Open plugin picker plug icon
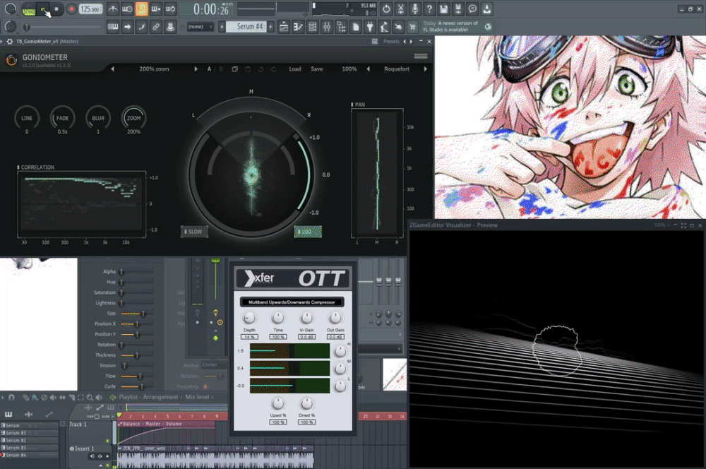The width and height of the screenshot is (706, 469). click(370, 27)
